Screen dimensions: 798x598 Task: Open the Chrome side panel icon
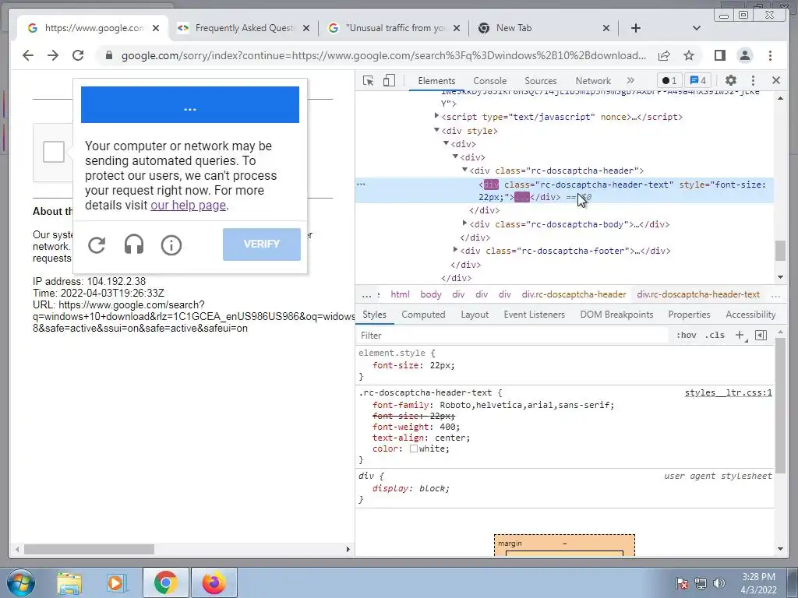[719, 55]
